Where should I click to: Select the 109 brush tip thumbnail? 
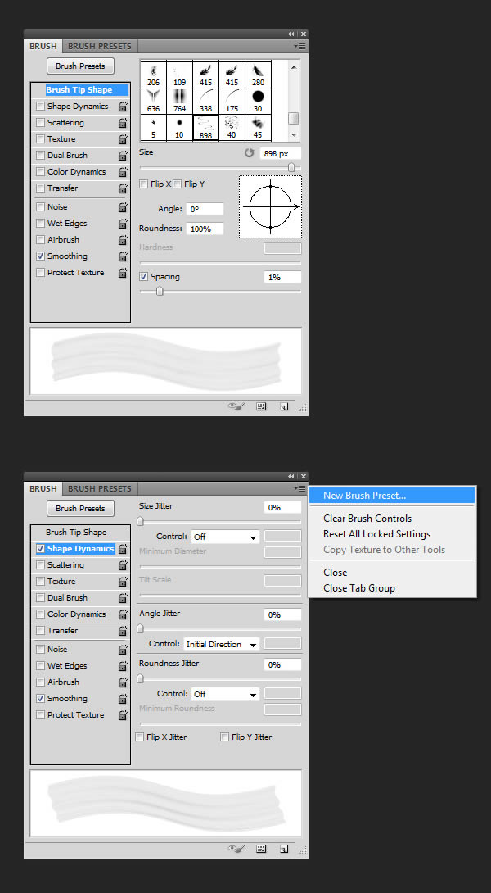click(179, 75)
